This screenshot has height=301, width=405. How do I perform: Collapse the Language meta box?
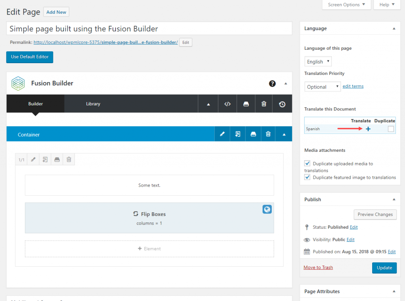394,29
